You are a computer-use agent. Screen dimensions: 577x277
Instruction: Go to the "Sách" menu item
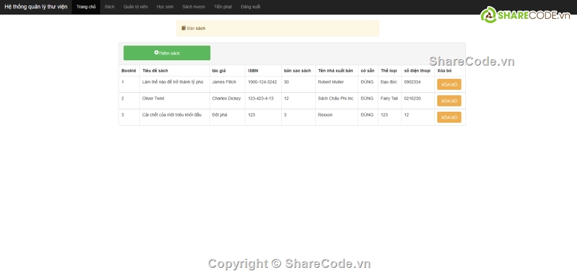(x=109, y=7)
